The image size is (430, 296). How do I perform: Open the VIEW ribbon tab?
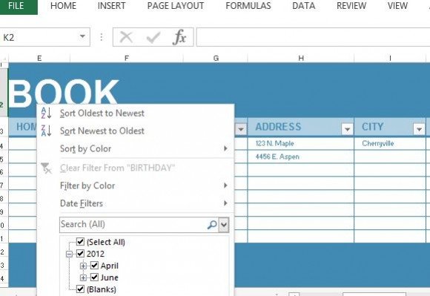[x=397, y=6]
